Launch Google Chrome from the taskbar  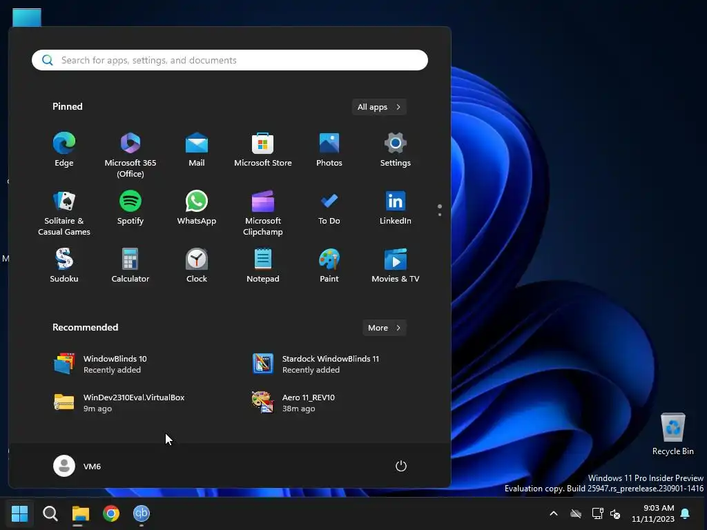(x=111, y=513)
